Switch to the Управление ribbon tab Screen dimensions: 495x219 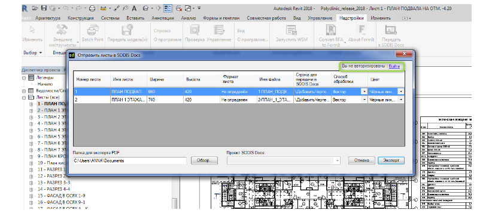coord(320,18)
